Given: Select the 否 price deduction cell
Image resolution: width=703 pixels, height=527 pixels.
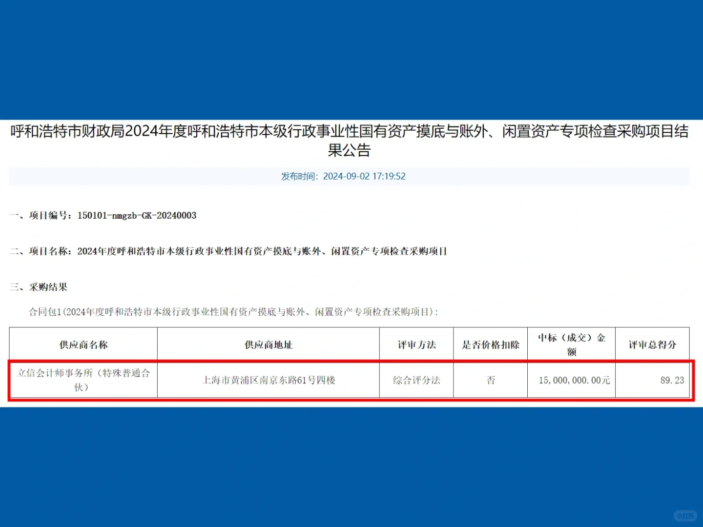Looking at the screenshot, I should click(x=491, y=380).
